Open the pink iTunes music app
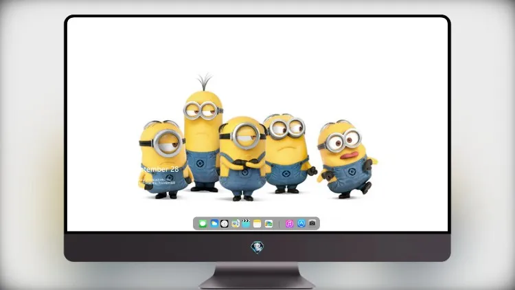The height and width of the screenshot is (290, 515). [x=289, y=223]
